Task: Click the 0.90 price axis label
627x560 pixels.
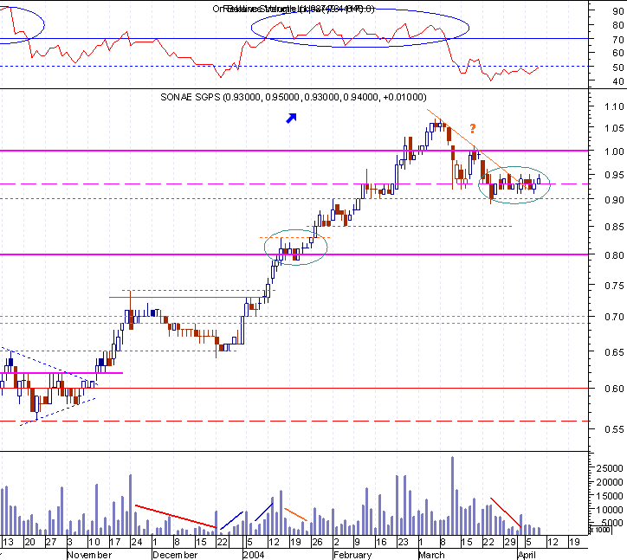Action: [614, 200]
